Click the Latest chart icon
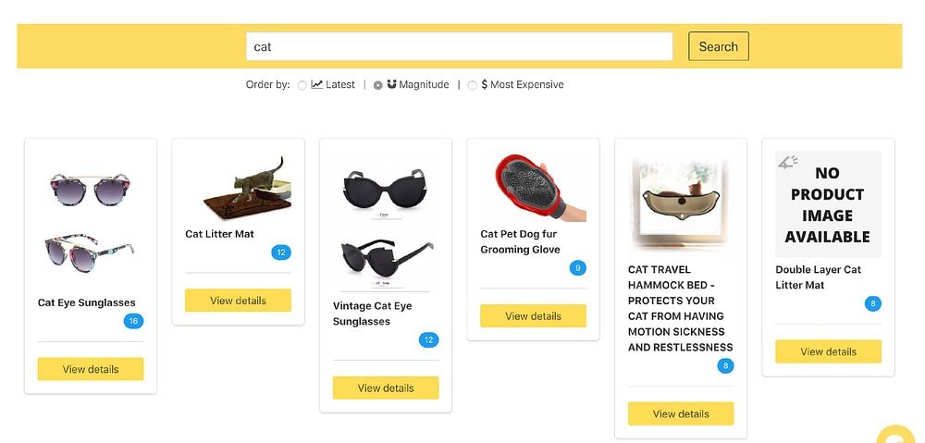Screen dimensions: 925x443 point(316,84)
